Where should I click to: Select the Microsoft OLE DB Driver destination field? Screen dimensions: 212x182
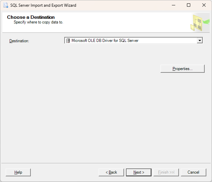pos(133,41)
